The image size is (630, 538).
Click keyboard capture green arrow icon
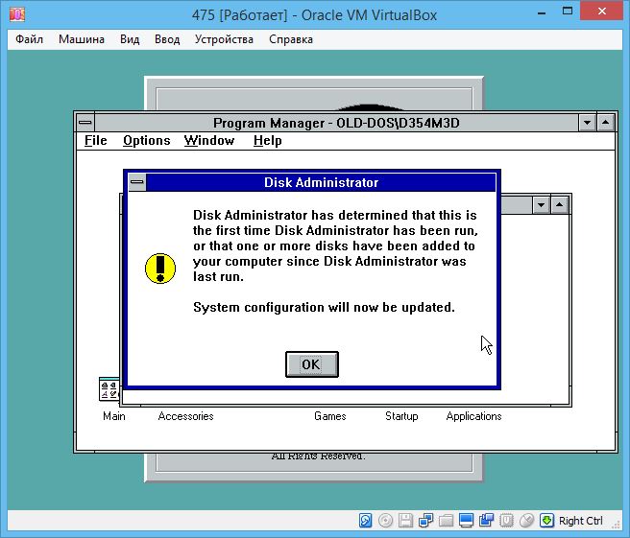(546, 521)
